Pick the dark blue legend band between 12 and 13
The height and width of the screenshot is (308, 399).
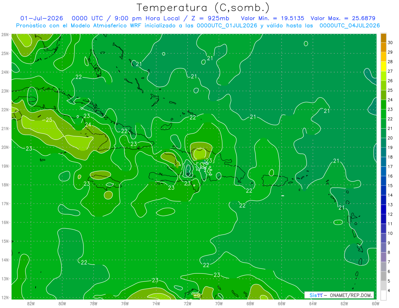pyautogui.click(x=383, y=209)
